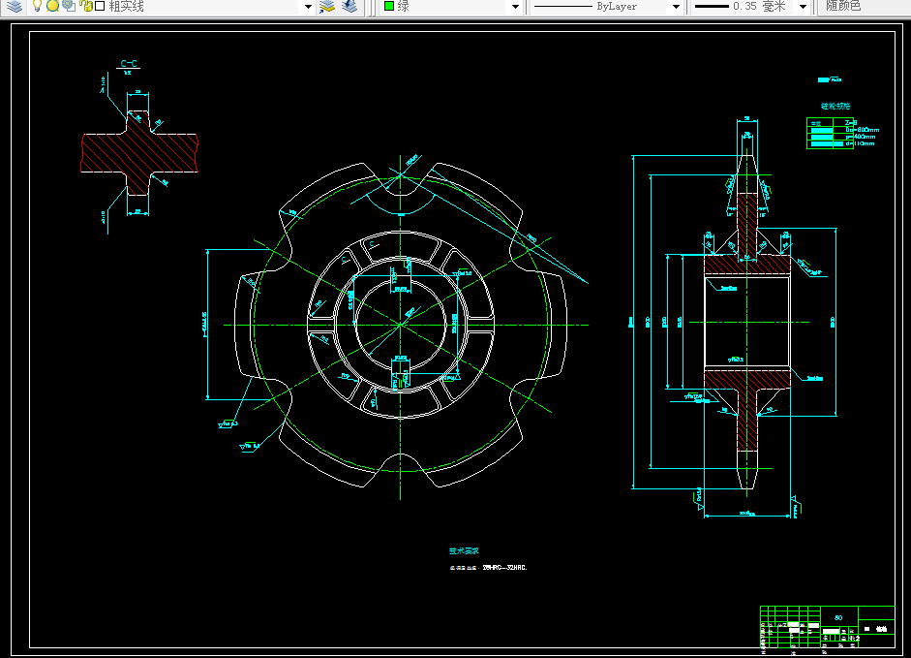911x658 pixels.
Task: Expand the 绿 color dropdown arrow
Action: coord(515,7)
